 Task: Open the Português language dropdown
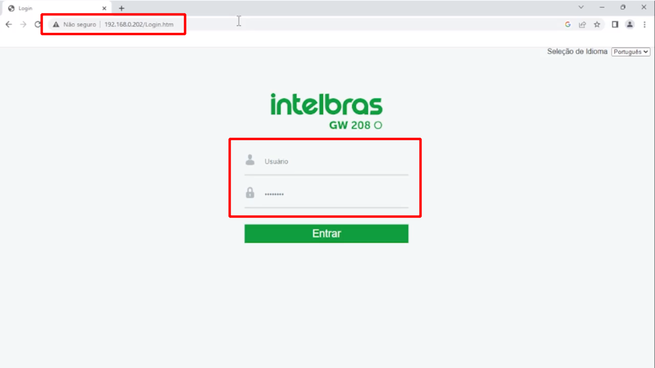631,52
